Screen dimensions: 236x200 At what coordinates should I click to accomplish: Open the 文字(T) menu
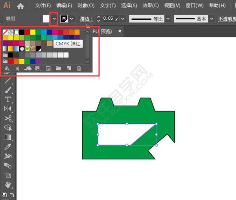[x=108, y=6]
